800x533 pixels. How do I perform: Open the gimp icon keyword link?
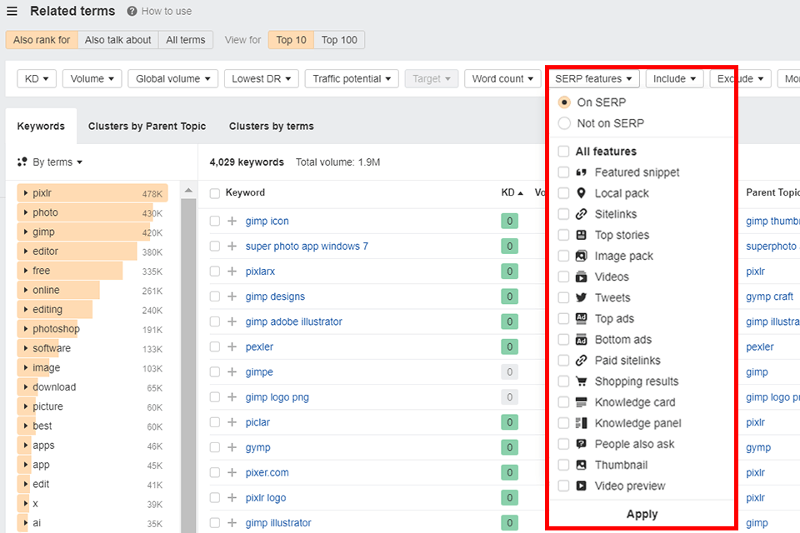tap(267, 221)
